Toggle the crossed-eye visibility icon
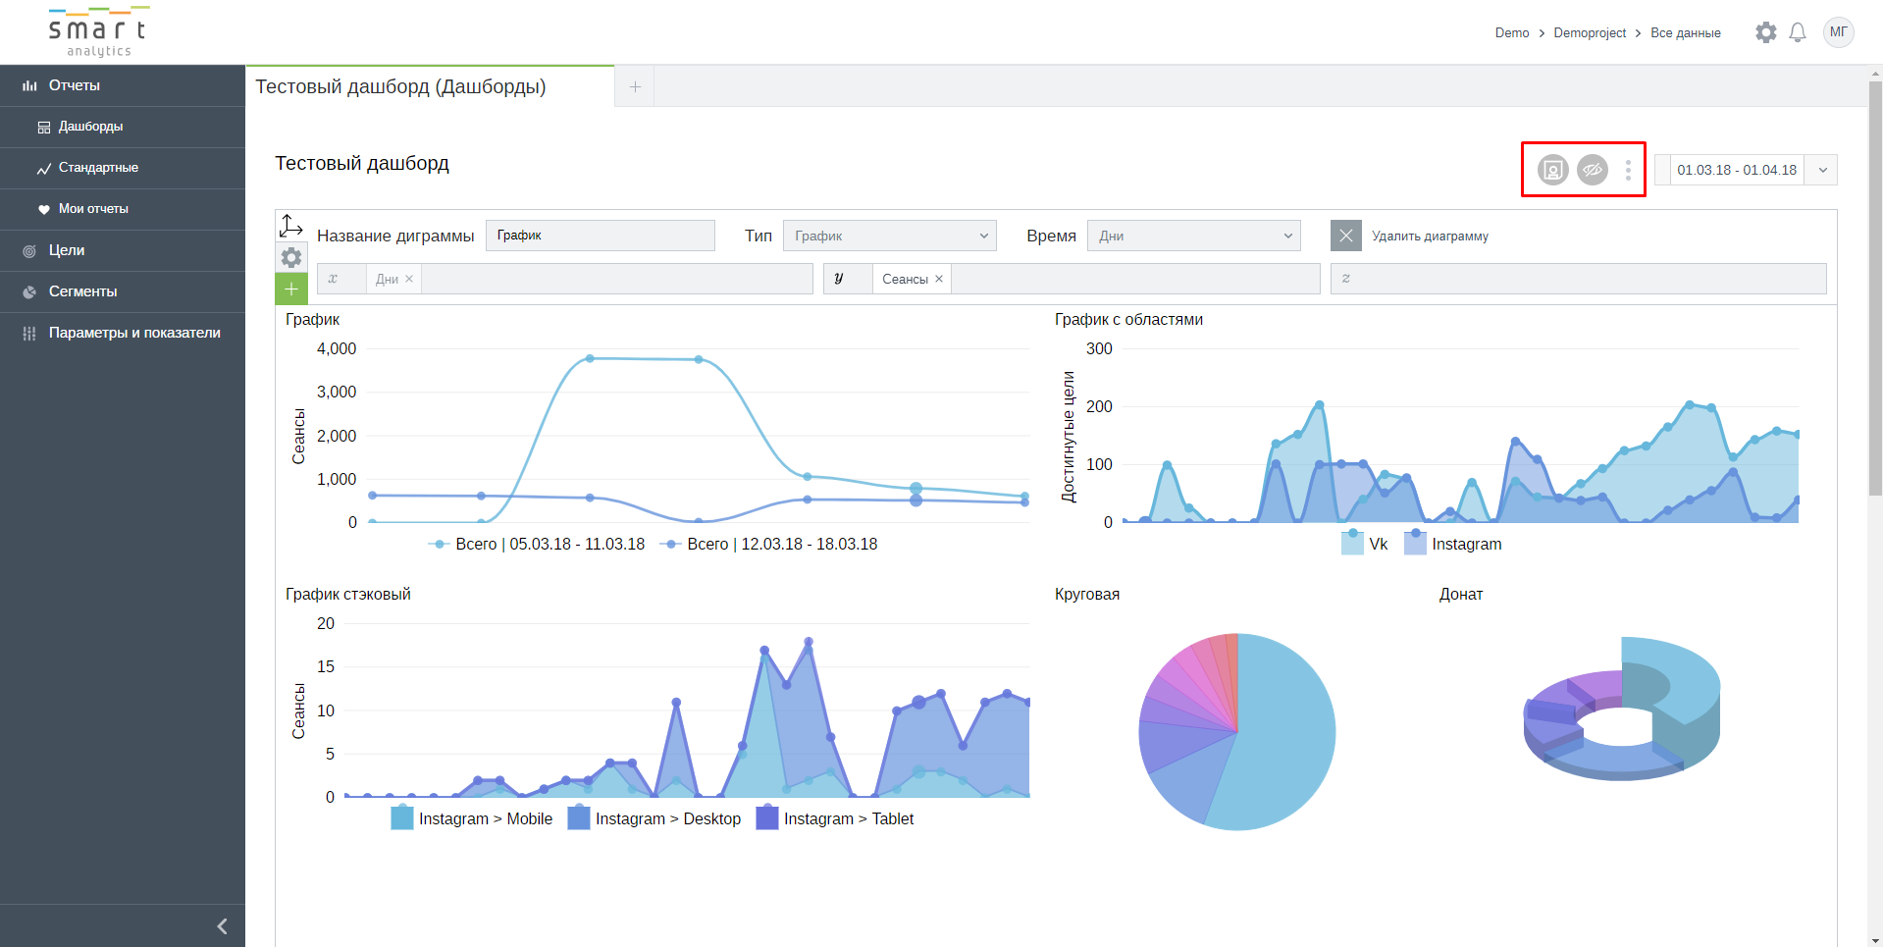Screen dimensions: 1883x947 pyautogui.click(x=1592, y=170)
